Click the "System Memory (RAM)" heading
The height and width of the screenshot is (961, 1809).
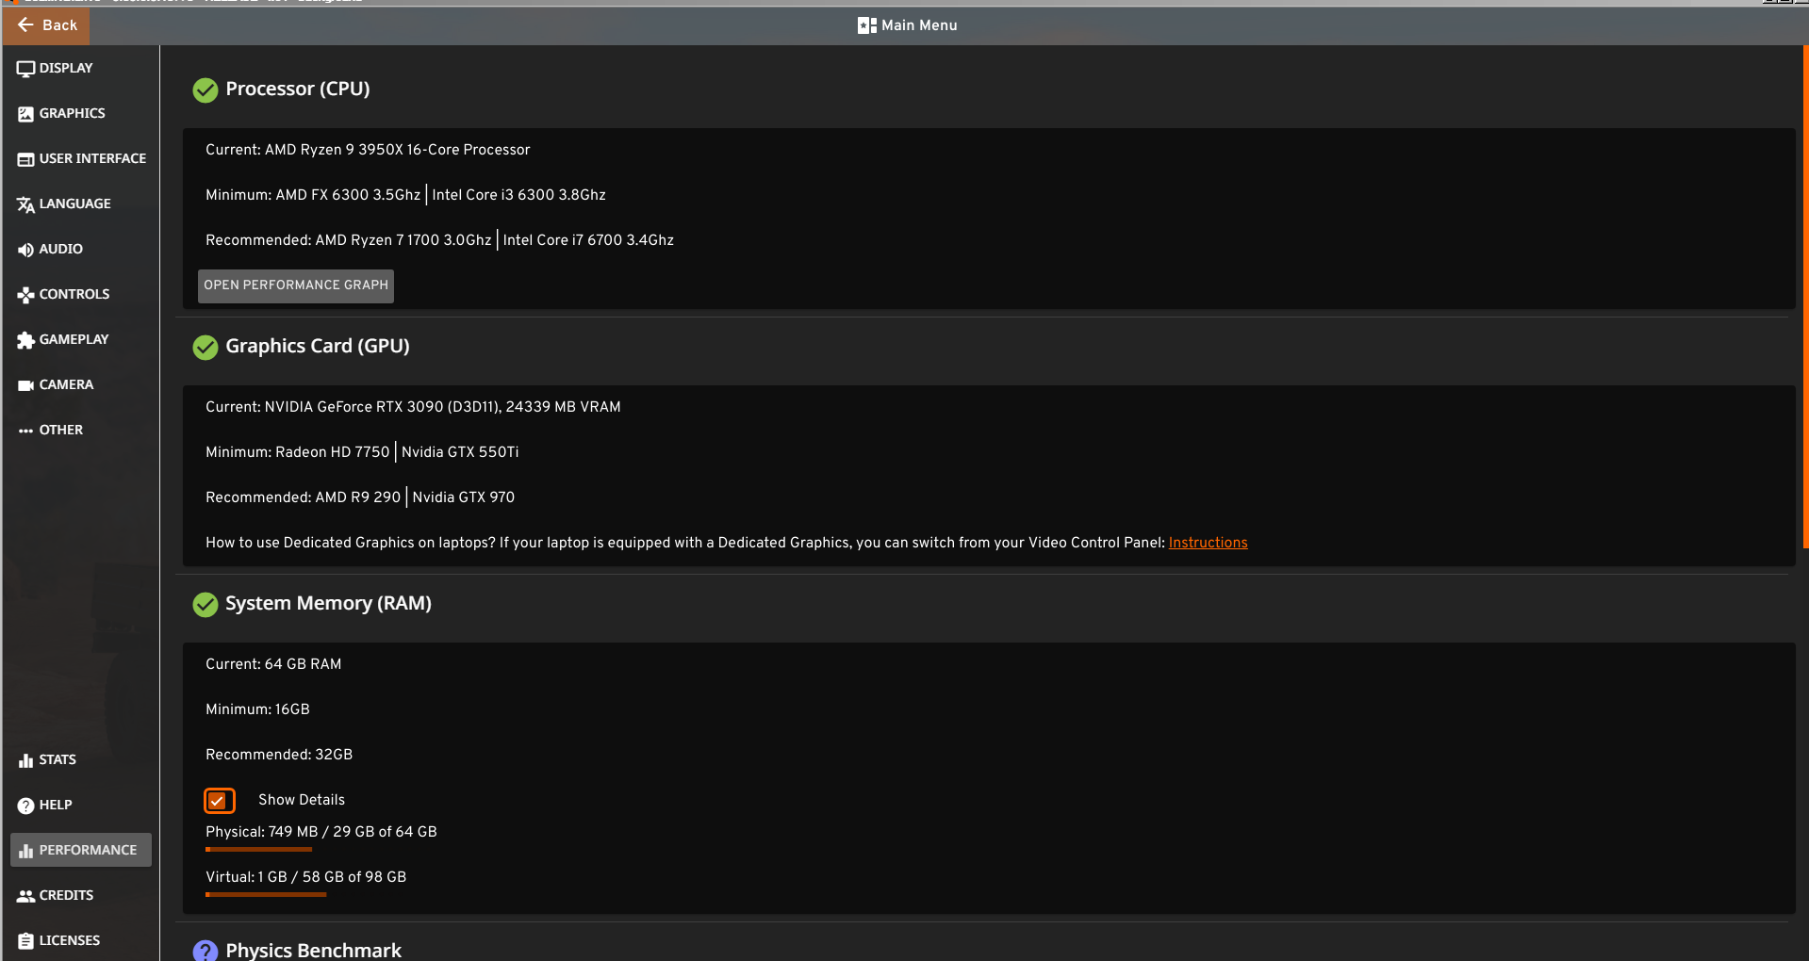point(328,603)
